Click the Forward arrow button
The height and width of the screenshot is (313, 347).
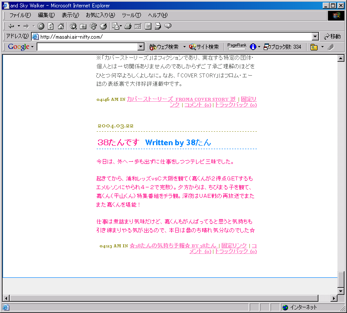point(26,26)
